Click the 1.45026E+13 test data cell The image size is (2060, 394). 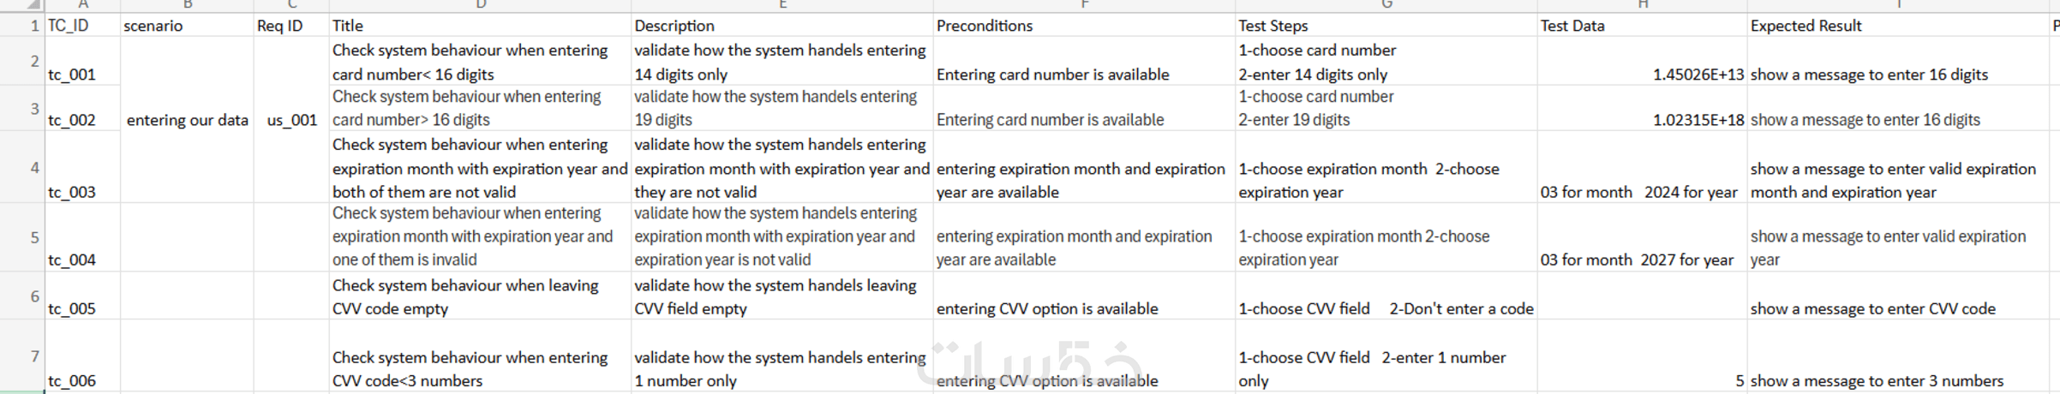coord(1698,75)
